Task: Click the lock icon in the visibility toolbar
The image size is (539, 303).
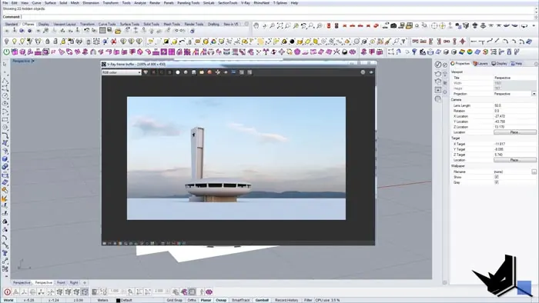Action: coord(48,42)
